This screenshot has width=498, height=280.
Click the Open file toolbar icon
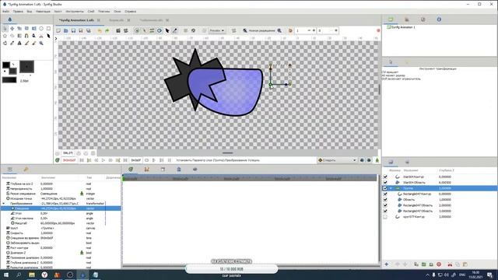pos(65,31)
